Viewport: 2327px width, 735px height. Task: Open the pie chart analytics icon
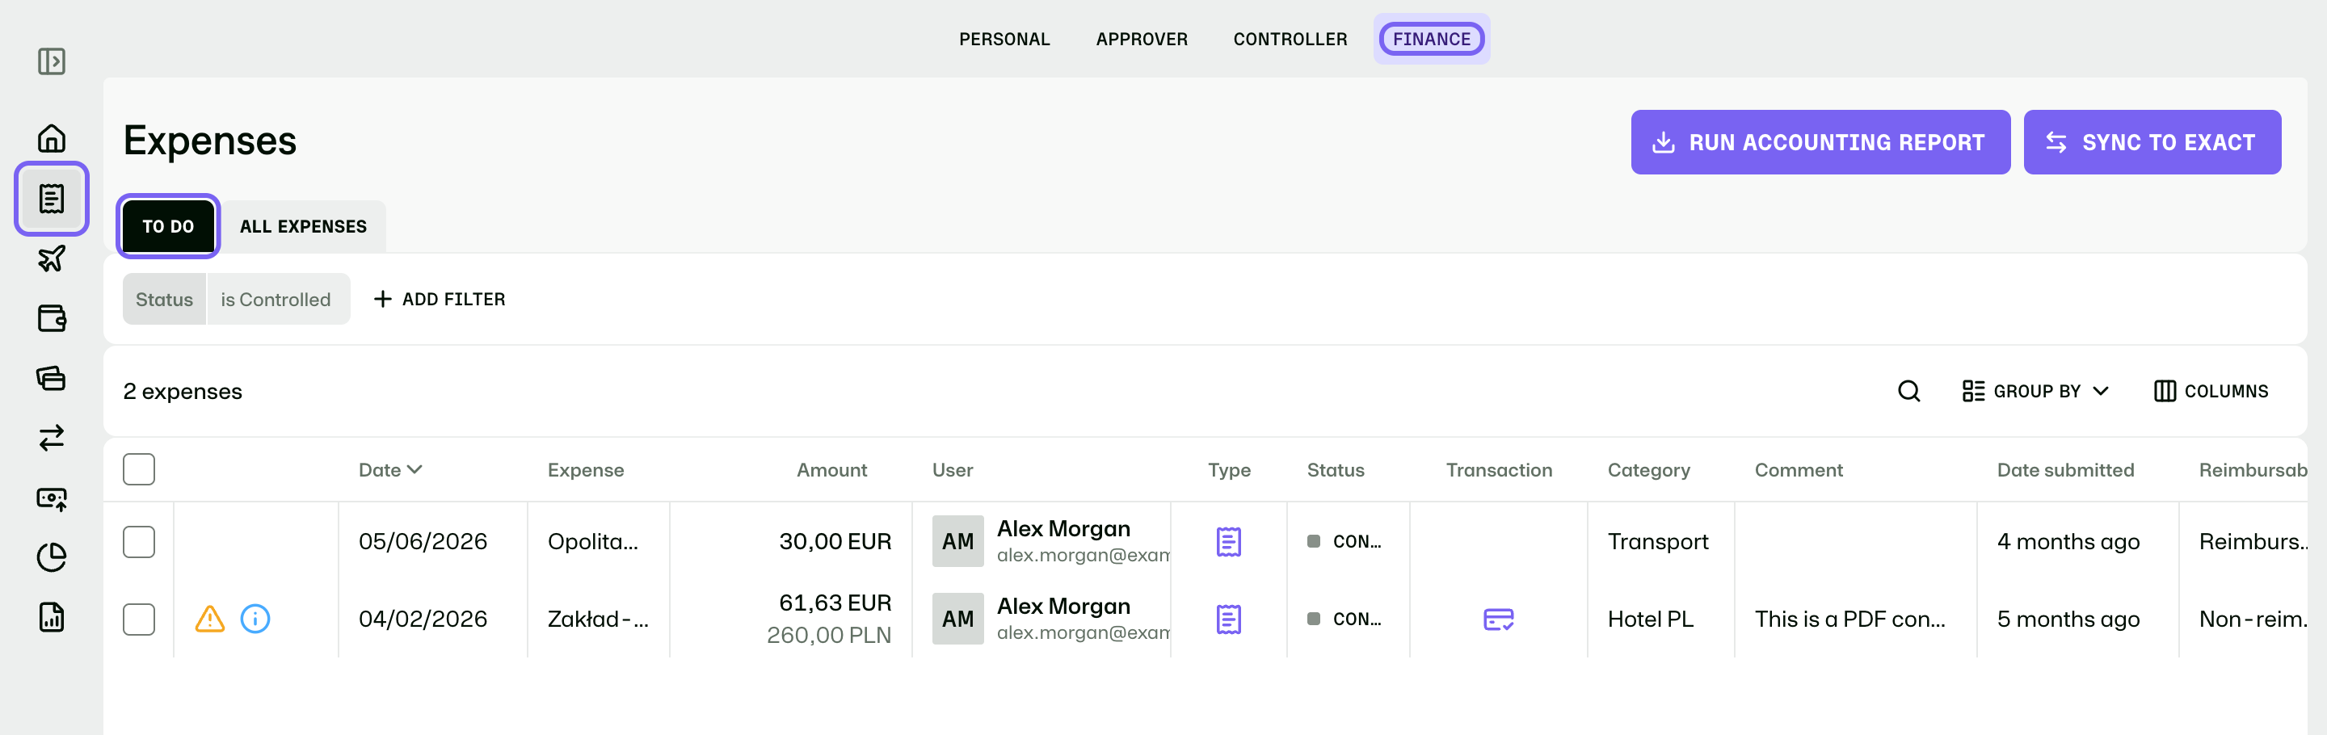coord(52,557)
